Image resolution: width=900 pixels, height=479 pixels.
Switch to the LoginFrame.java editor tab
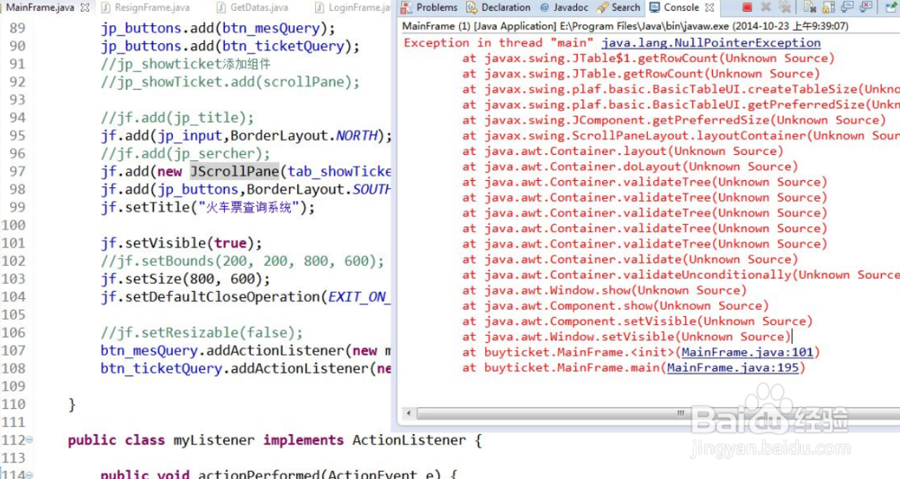(359, 7)
